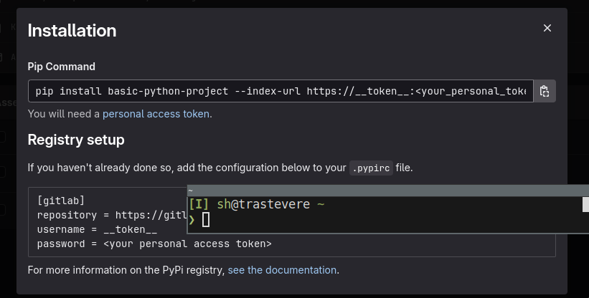
Task: Click the terminal window title bar
Action: 387,191
